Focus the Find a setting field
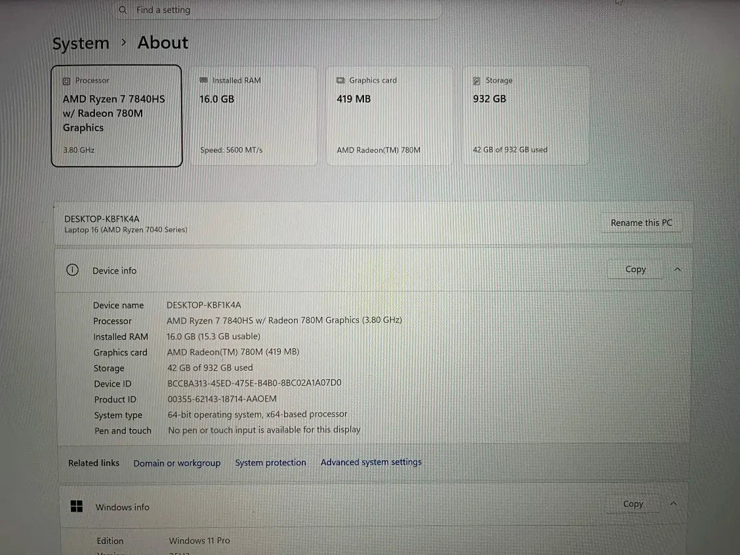Image resolution: width=740 pixels, height=555 pixels. pos(277,10)
